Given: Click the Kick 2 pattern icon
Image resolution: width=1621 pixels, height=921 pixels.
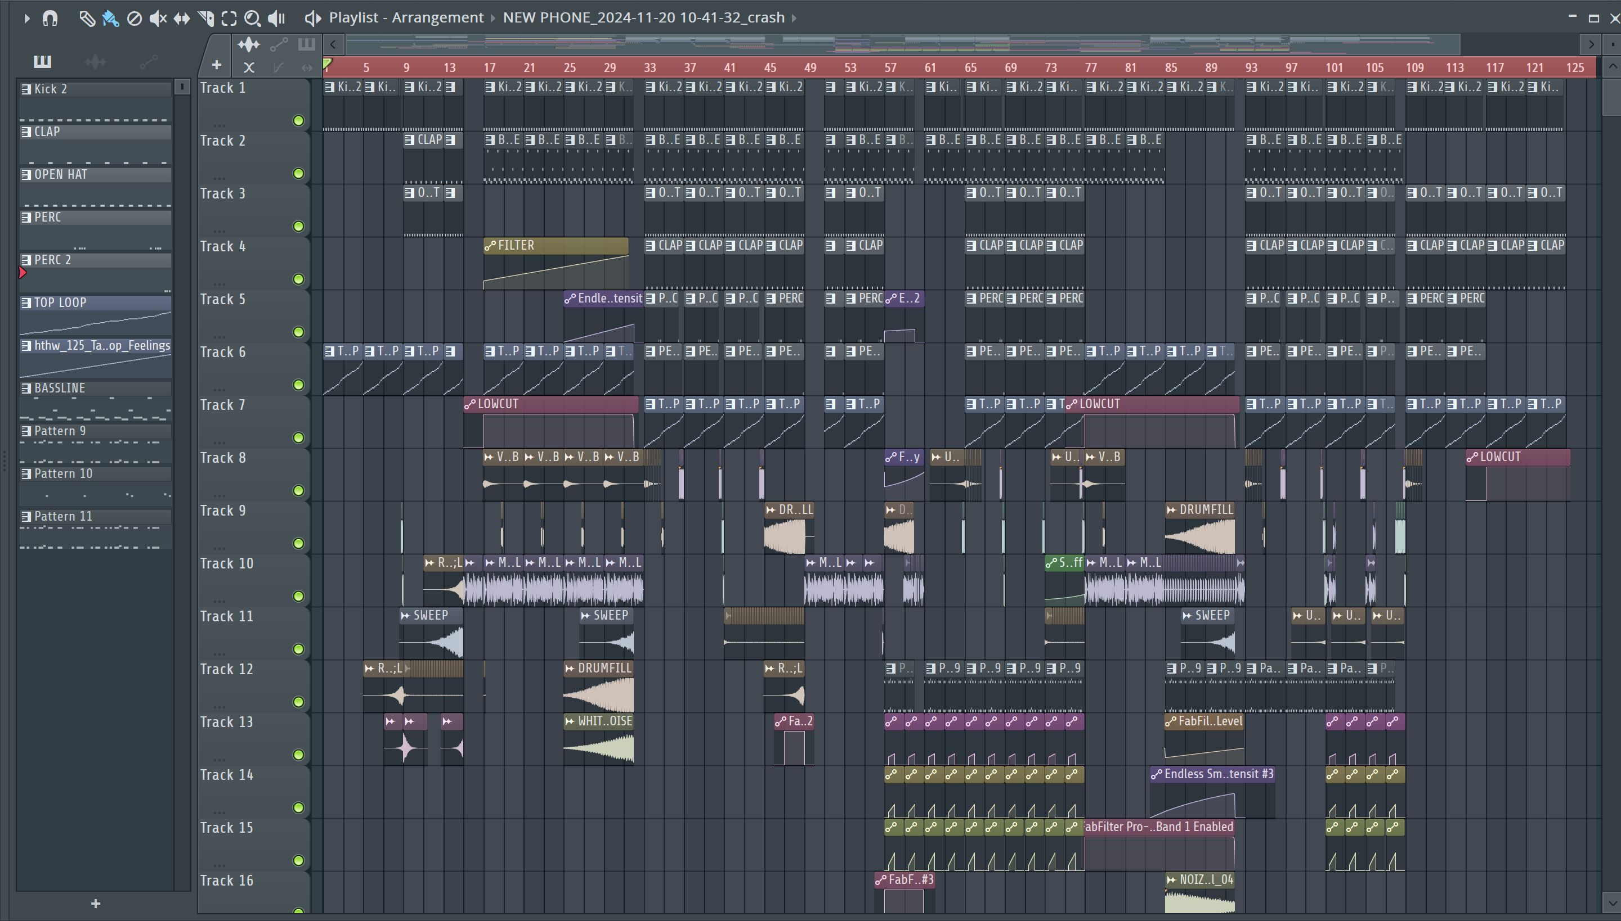Looking at the screenshot, I should [x=26, y=89].
